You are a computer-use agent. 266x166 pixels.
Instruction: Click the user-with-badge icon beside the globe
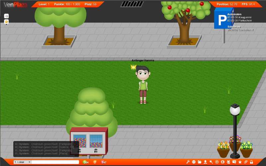[x=228, y=162]
